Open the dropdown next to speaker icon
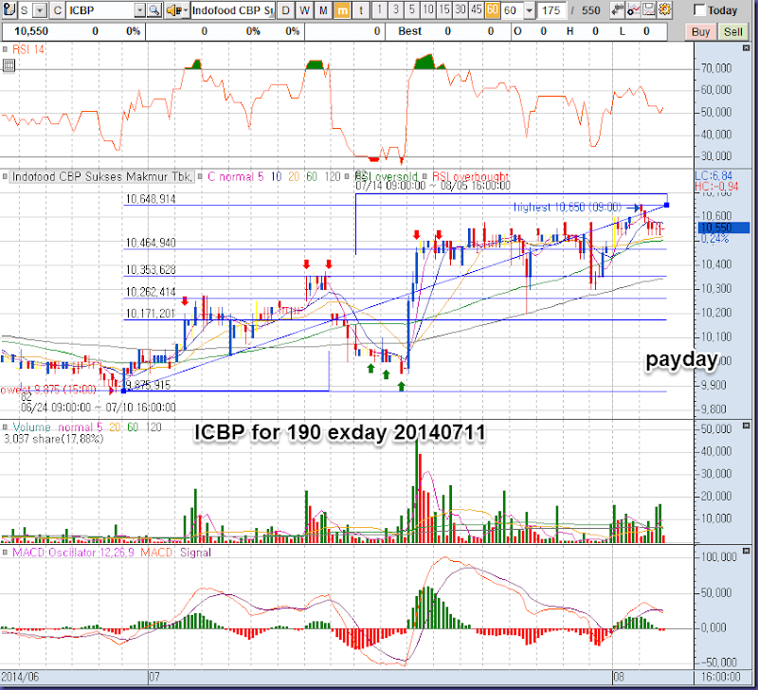Image resolution: width=758 pixels, height=690 pixels. [x=186, y=10]
